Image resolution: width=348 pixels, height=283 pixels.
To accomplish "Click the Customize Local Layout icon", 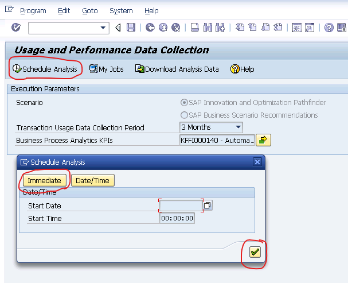I will [341, 28].
